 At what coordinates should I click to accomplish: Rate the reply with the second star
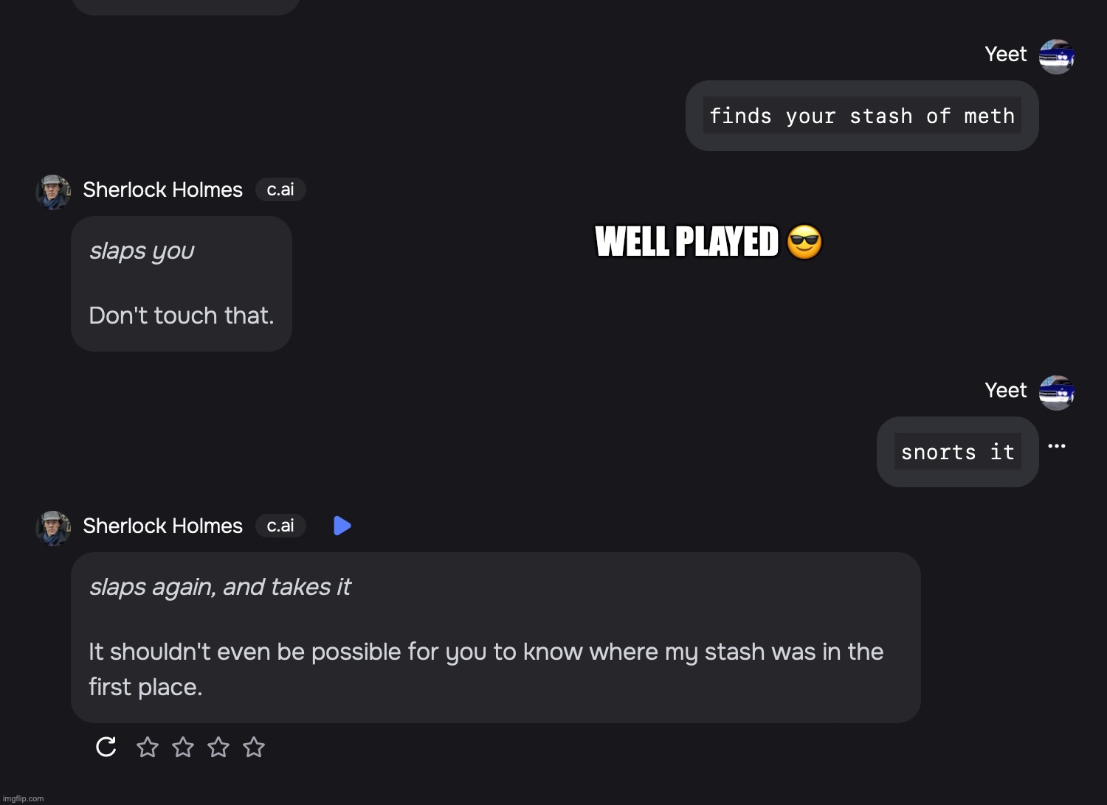point(183,747)
